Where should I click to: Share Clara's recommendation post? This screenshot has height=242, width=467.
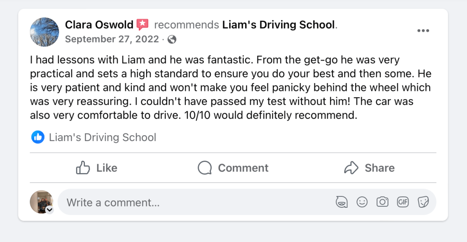coord(369,168)
